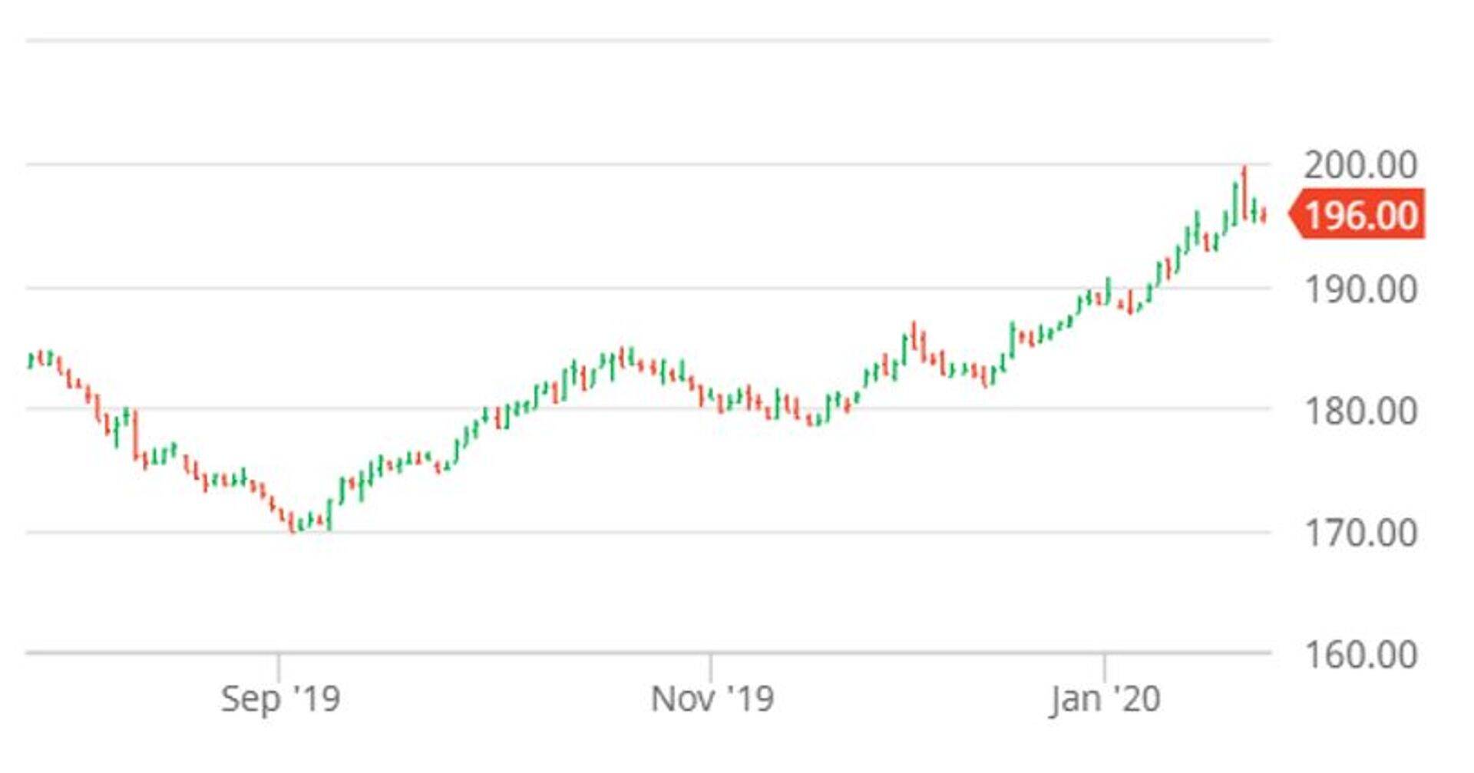This screenshot has height=773, width=1474.
Task: Click the last red candle on the chart
Action: coord(1264,216)
